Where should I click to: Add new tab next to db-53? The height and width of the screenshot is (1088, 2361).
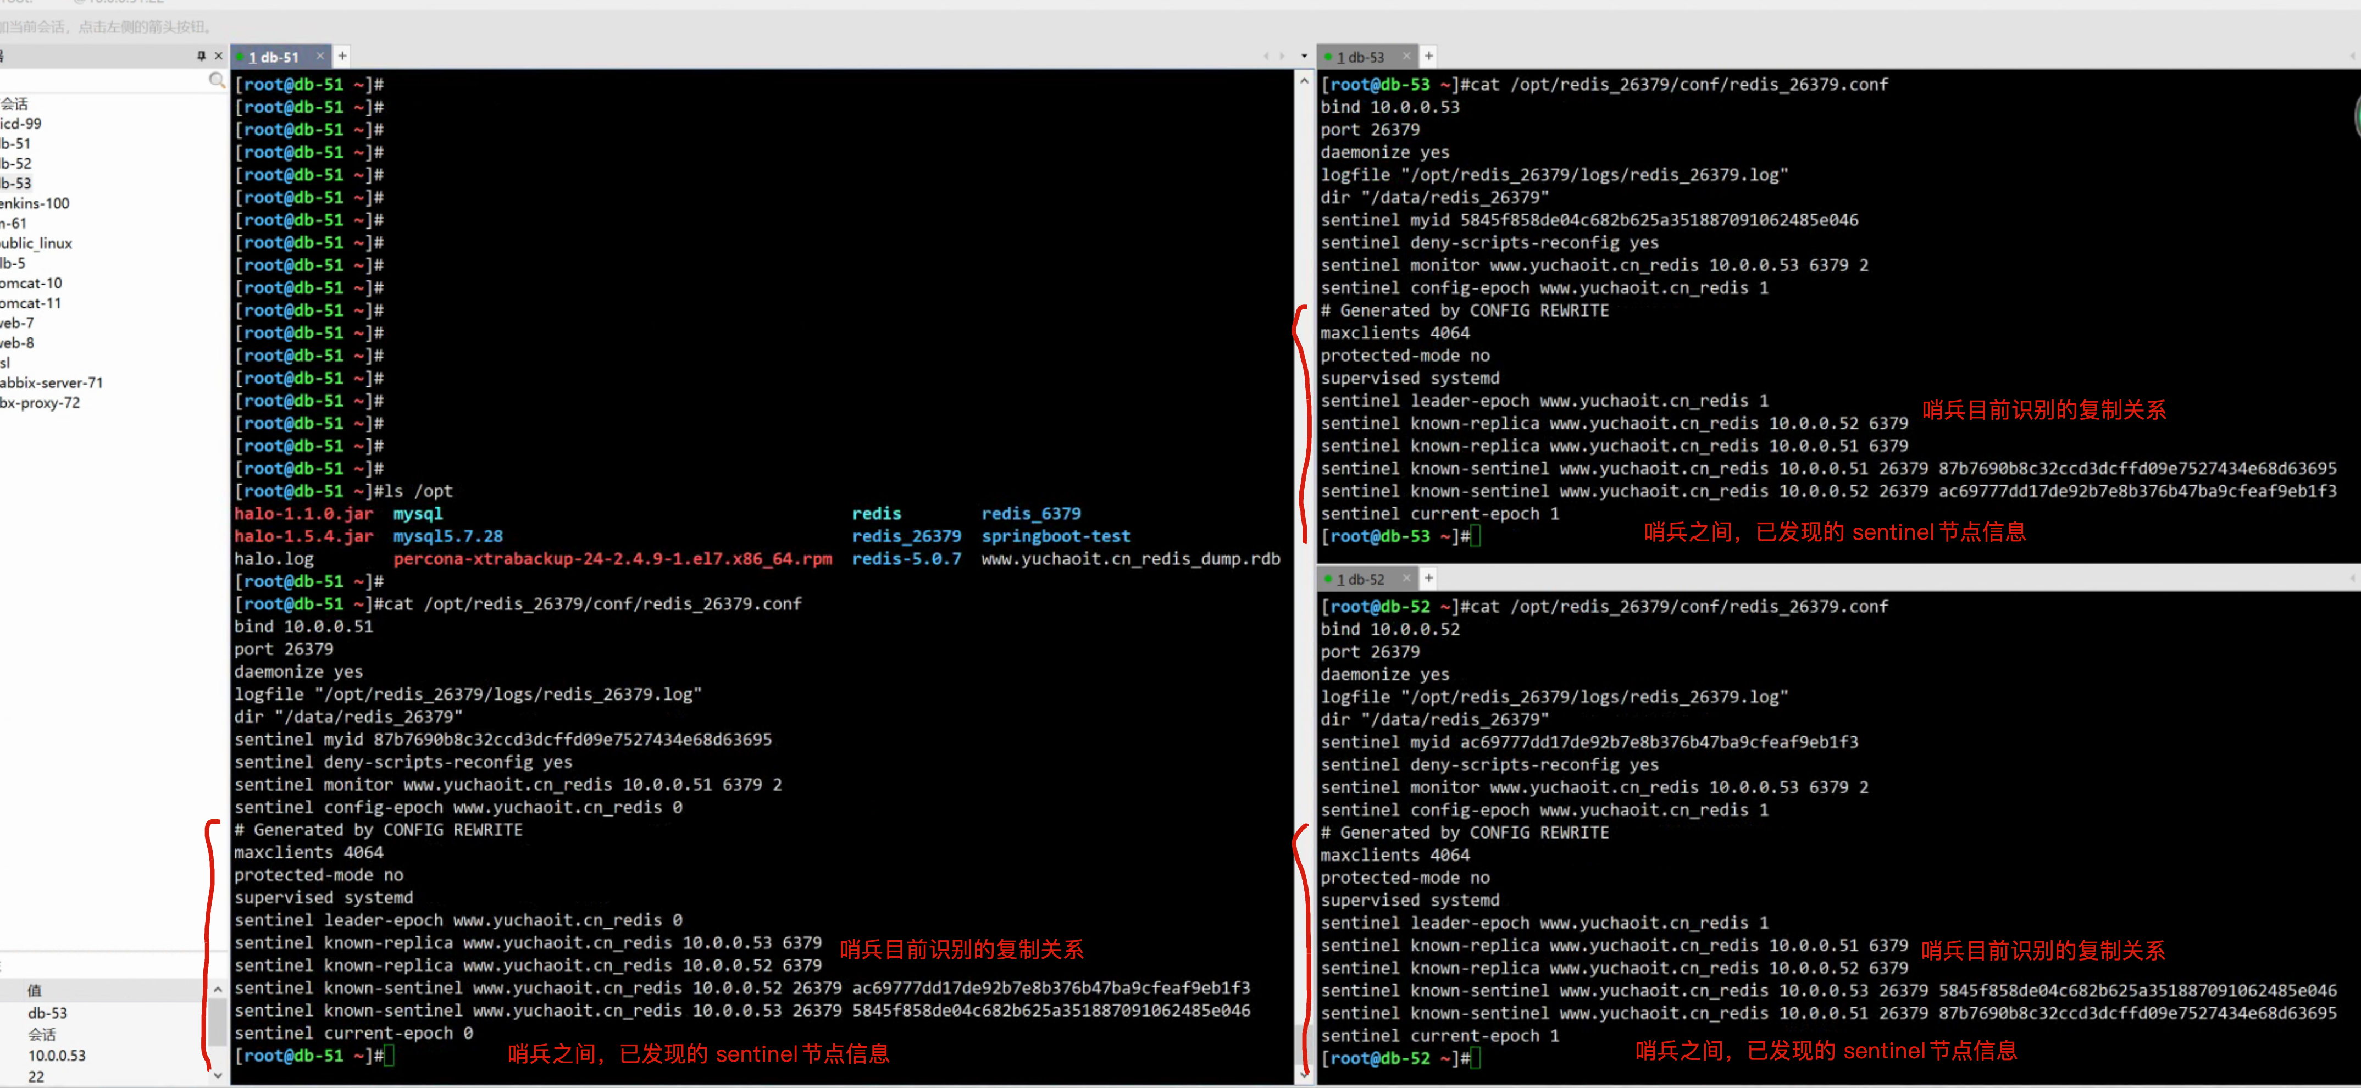click(1428, 56)
